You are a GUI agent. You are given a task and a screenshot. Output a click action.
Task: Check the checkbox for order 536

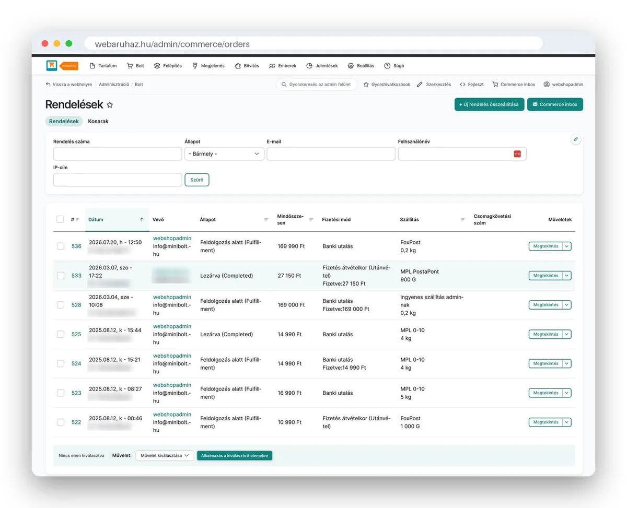tap(61, 246)
